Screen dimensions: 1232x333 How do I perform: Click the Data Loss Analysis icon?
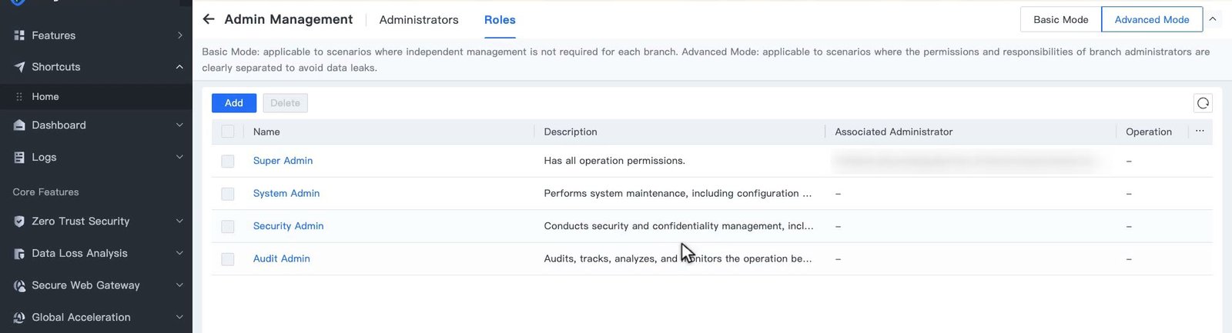click(19, 254)
